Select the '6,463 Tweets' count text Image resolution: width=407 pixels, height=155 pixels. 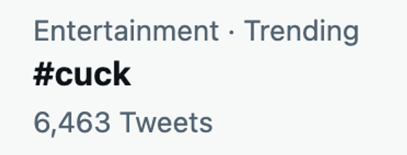click(123, 123)
